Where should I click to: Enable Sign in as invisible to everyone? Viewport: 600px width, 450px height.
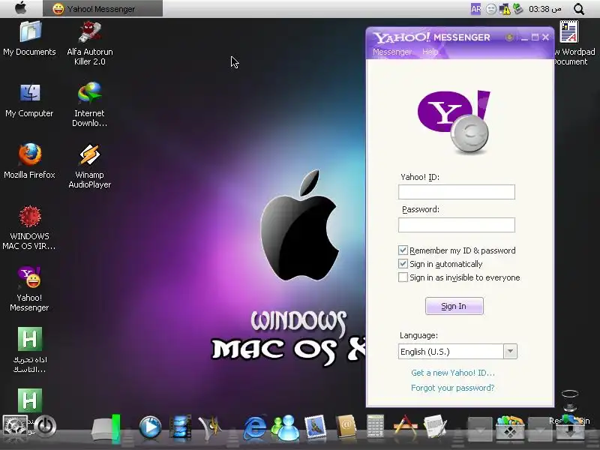[x=403, y=277]
